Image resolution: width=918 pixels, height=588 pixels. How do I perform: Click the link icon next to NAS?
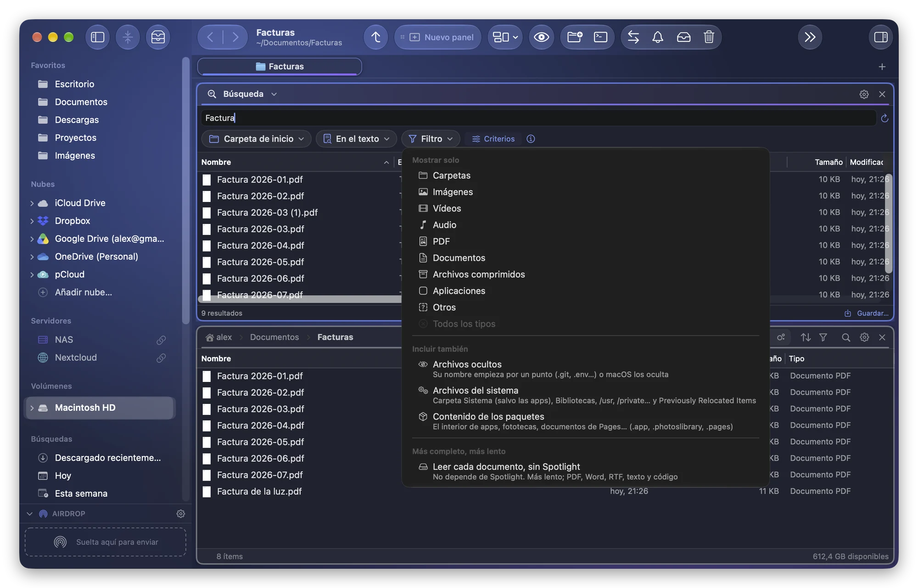[161, 340]
